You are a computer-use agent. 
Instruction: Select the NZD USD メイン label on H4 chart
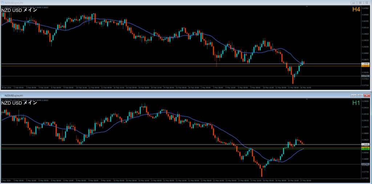19,10
